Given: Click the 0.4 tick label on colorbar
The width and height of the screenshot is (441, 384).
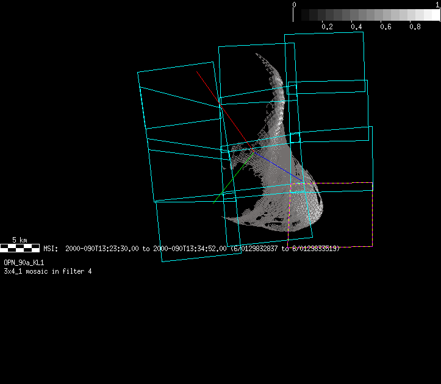Looking at the screenshot, I should [x=356, y=27].
